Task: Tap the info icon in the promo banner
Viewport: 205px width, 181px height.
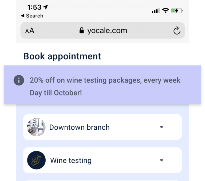Action: click(19, 80)
